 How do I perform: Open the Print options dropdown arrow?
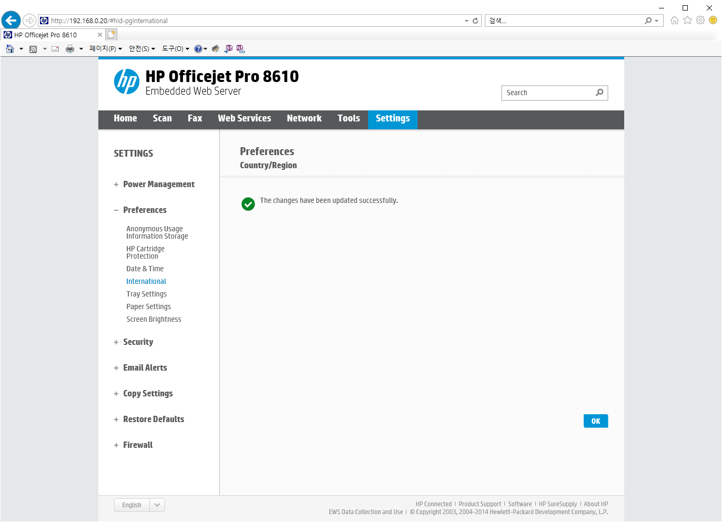tap(81, 49)
